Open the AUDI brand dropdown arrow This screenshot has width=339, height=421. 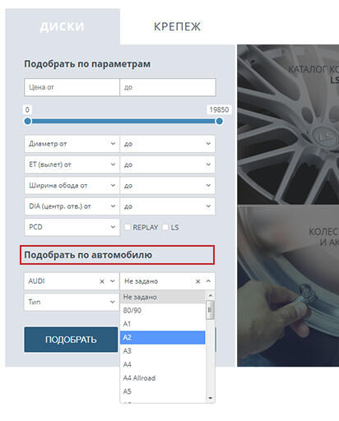113,281
